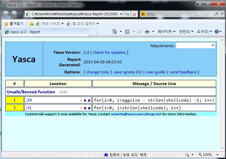Viewport: 226px width, 159px height.
Task: Open the 안전(S) menu
Action: [186, 31]
